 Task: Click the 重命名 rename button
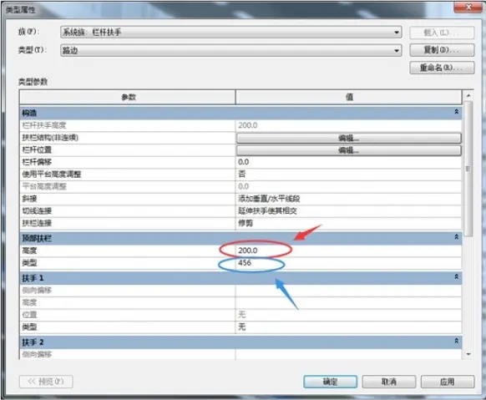(442, 68)
